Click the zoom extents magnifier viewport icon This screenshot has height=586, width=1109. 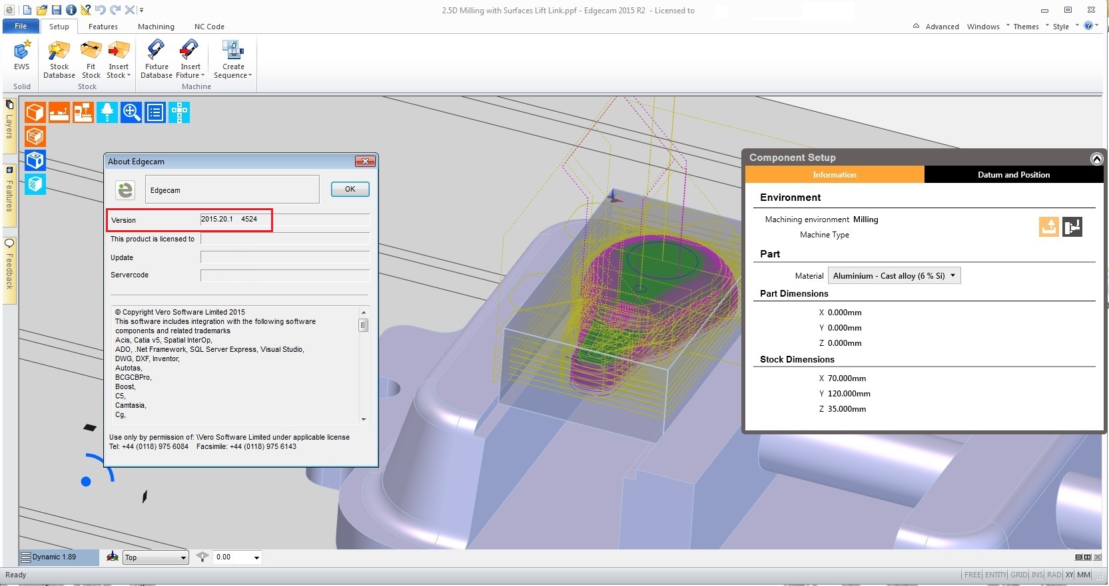131,112
